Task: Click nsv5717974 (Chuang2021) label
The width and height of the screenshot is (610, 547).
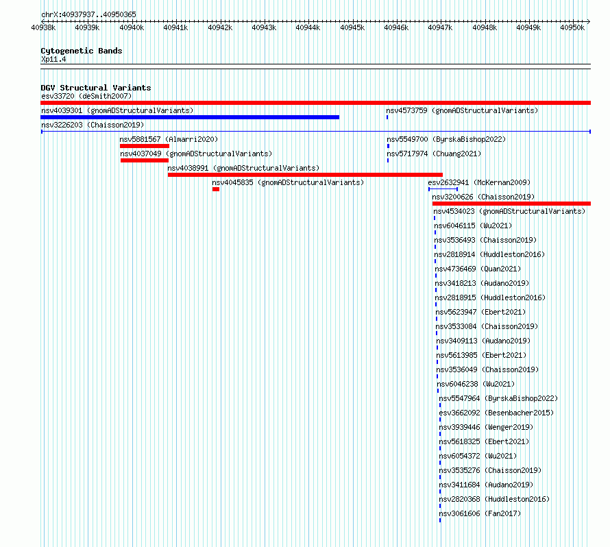Action: pyautogui.click(x=434, y=154)
